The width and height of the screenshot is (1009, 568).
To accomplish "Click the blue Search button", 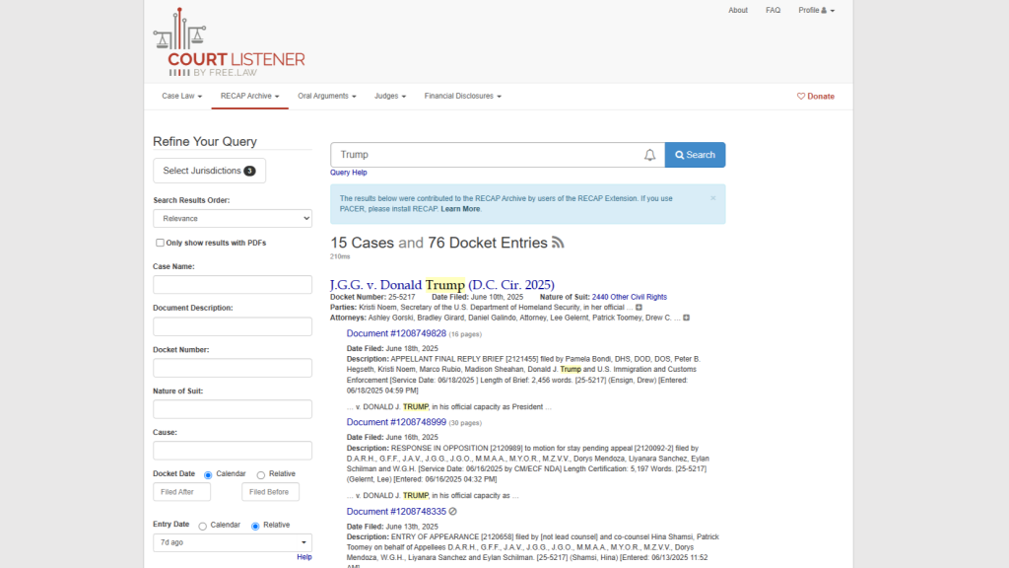I will 695,155.
